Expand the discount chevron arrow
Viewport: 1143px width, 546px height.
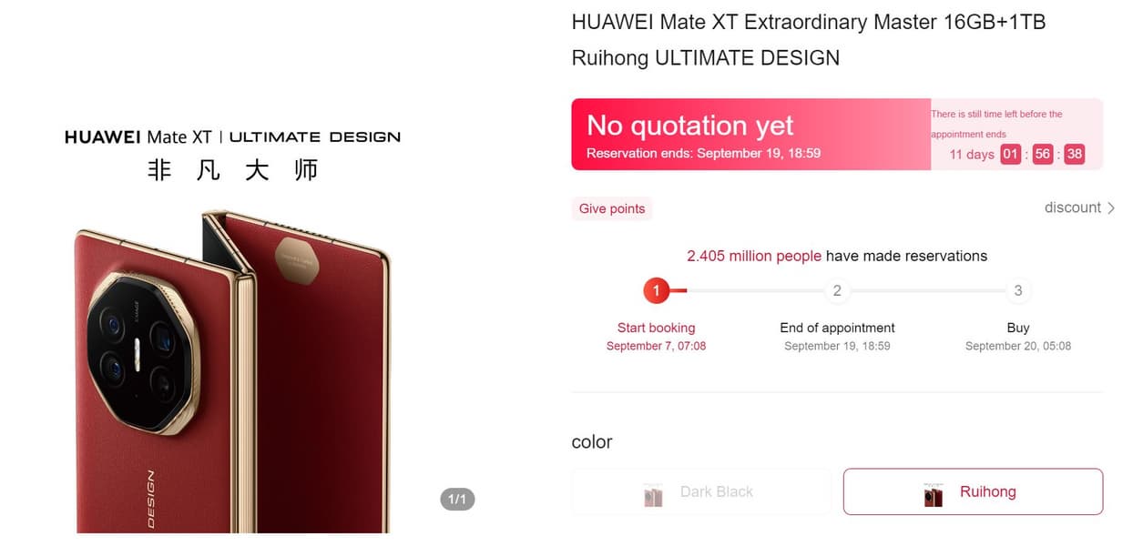1111,208
